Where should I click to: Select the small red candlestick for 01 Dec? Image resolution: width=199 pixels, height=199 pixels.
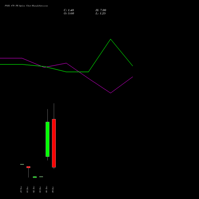(28, 167)
